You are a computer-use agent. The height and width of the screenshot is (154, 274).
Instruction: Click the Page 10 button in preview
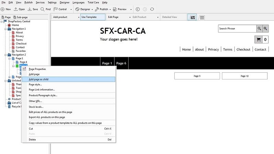click(x=245, y=76)
